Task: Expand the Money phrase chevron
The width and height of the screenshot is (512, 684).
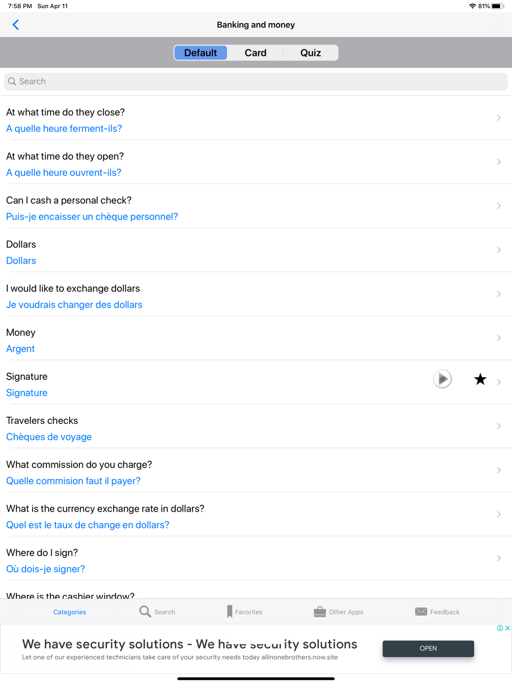Action: click(x=499, y=338)
